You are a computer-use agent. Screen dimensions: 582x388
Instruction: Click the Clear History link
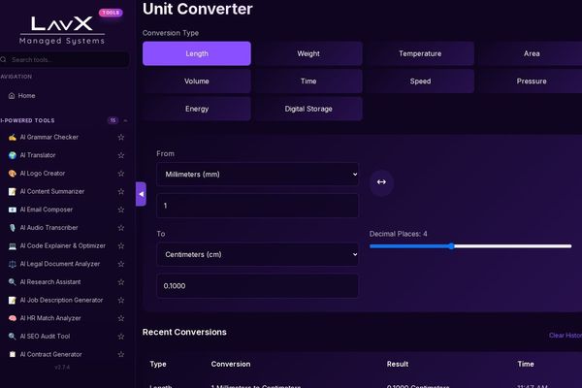(x=566, y=336)
